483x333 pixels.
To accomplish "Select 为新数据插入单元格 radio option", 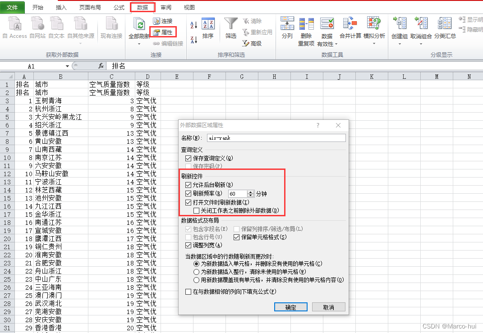I will [x=196, y=264].
